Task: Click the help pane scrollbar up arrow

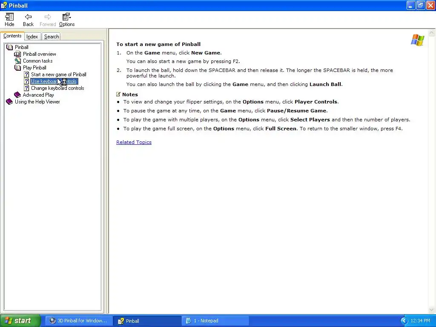Action: coord(432,33)
